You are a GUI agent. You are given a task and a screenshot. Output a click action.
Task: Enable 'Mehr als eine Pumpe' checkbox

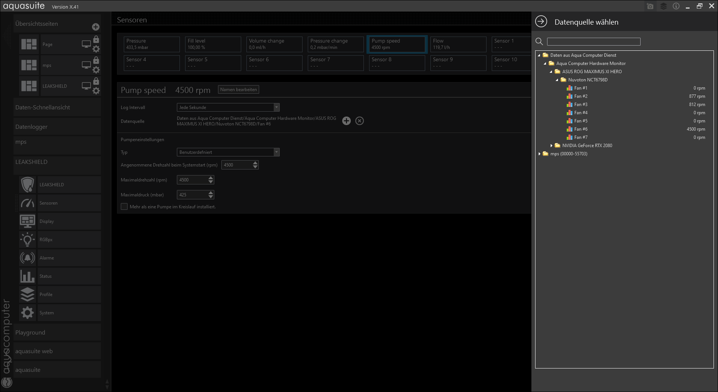coord(124,206)
